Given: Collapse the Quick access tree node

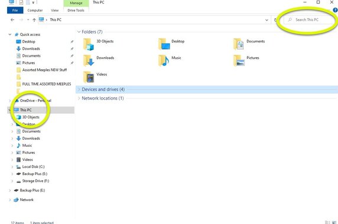Looking at the screenshot, I should pyautogui.click(x=10, y=34).
